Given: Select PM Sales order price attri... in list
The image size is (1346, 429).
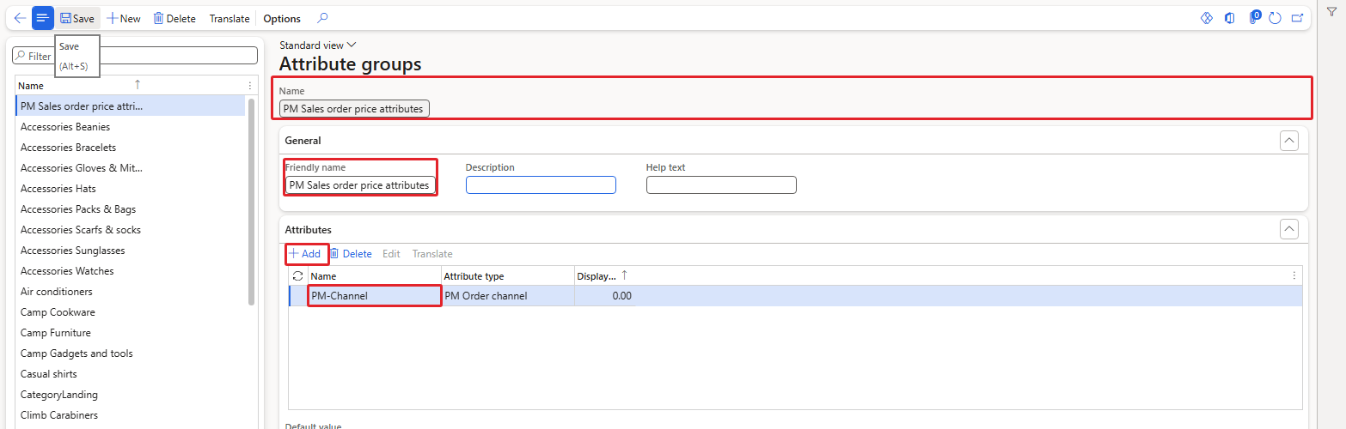Looking at the screenshot, I should (x=131, y=106).
